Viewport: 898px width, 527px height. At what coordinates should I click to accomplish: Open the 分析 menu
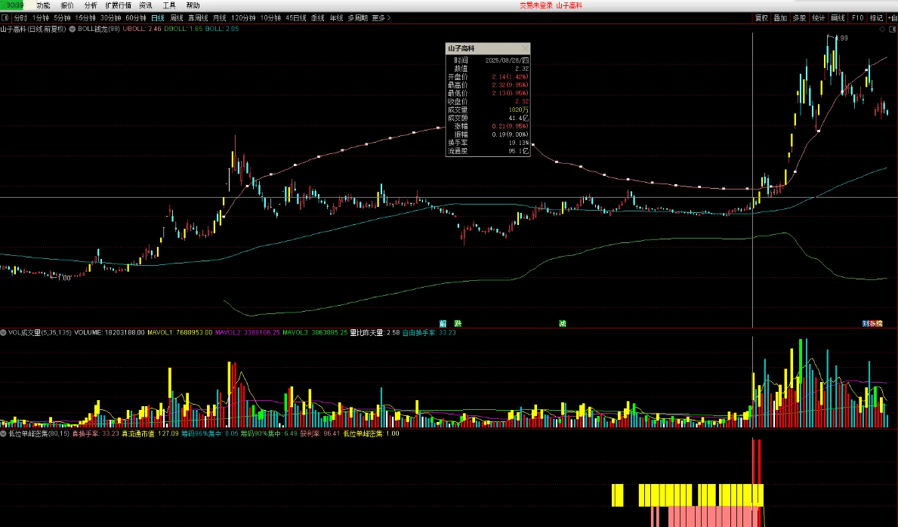[91, 5]
